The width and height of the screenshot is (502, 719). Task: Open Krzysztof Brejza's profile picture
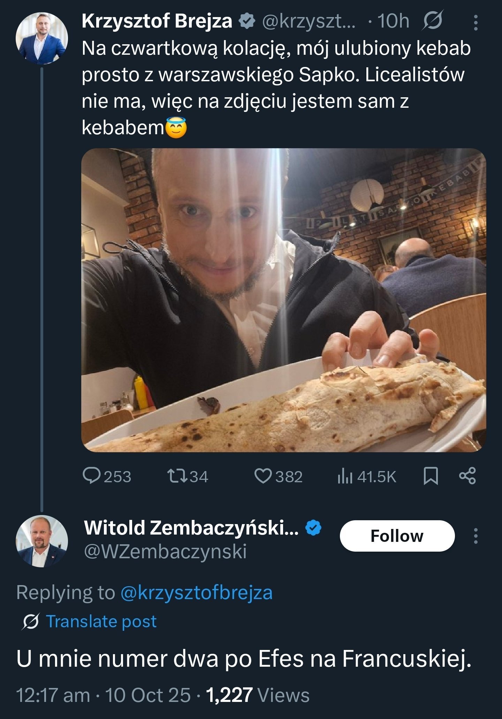pos(42,38)
